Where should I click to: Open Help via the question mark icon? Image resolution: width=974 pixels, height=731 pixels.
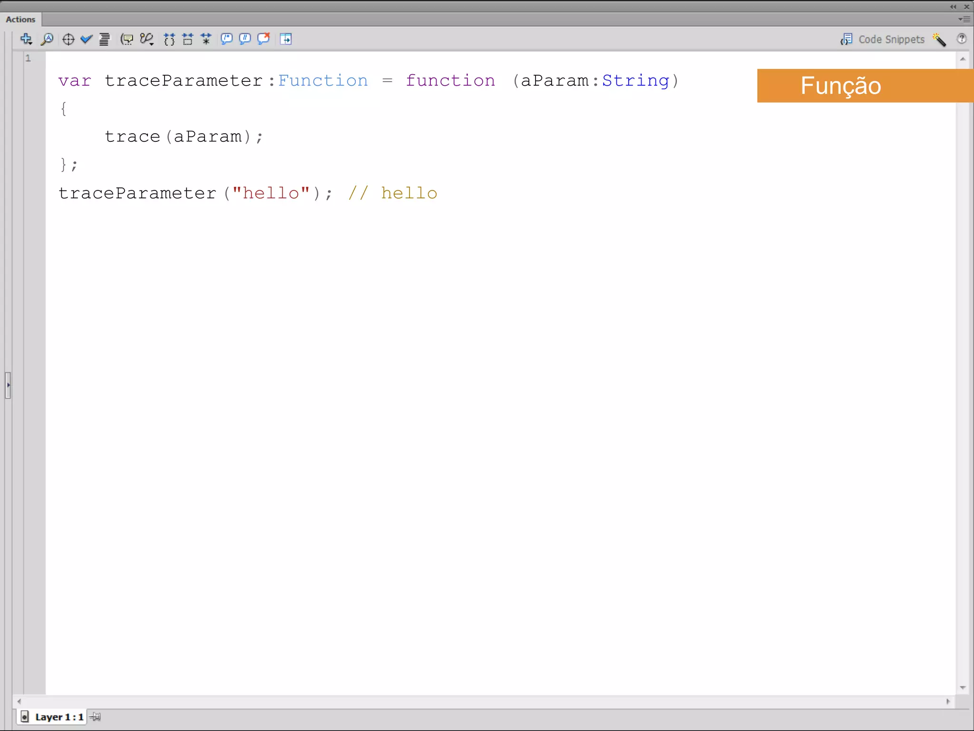pos(962,39)
